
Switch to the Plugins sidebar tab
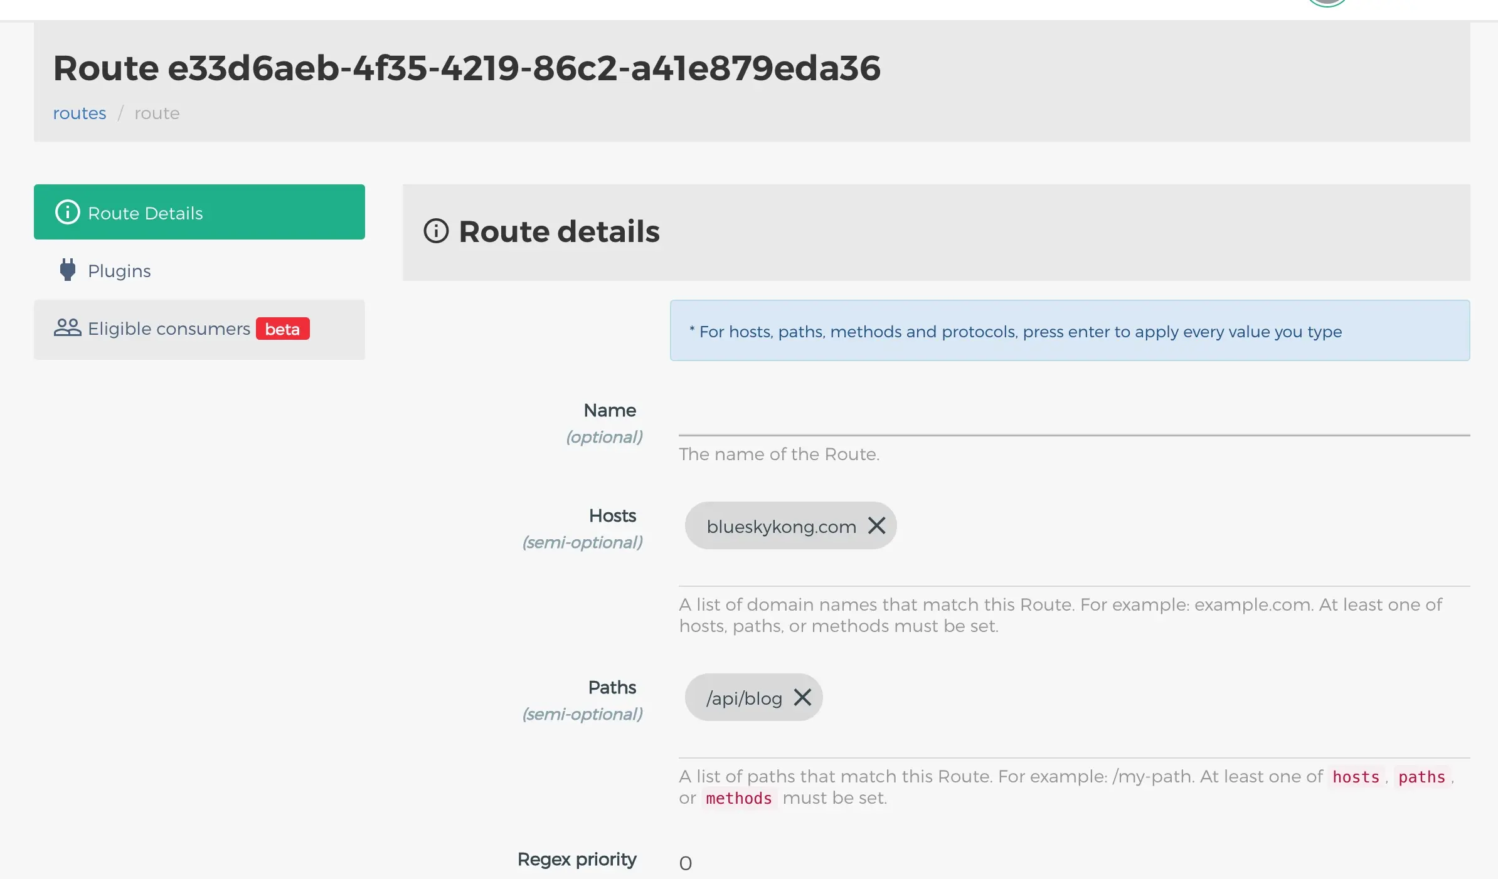click(x=119, y=271)
